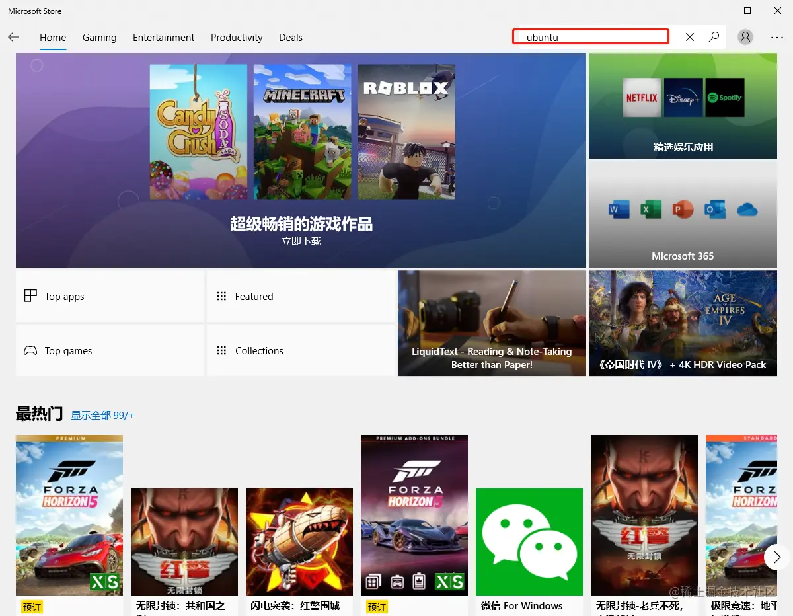Screen dimensions: 793x616
Task: Clear the search box with the X icon
Action: point(689,37)
